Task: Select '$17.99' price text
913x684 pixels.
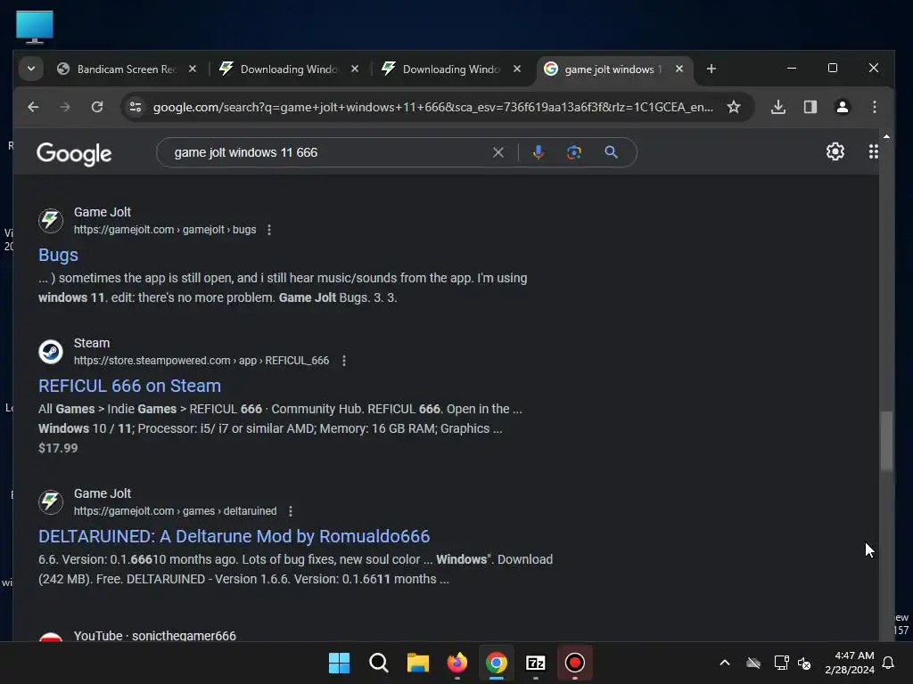Action: [58, 449]
